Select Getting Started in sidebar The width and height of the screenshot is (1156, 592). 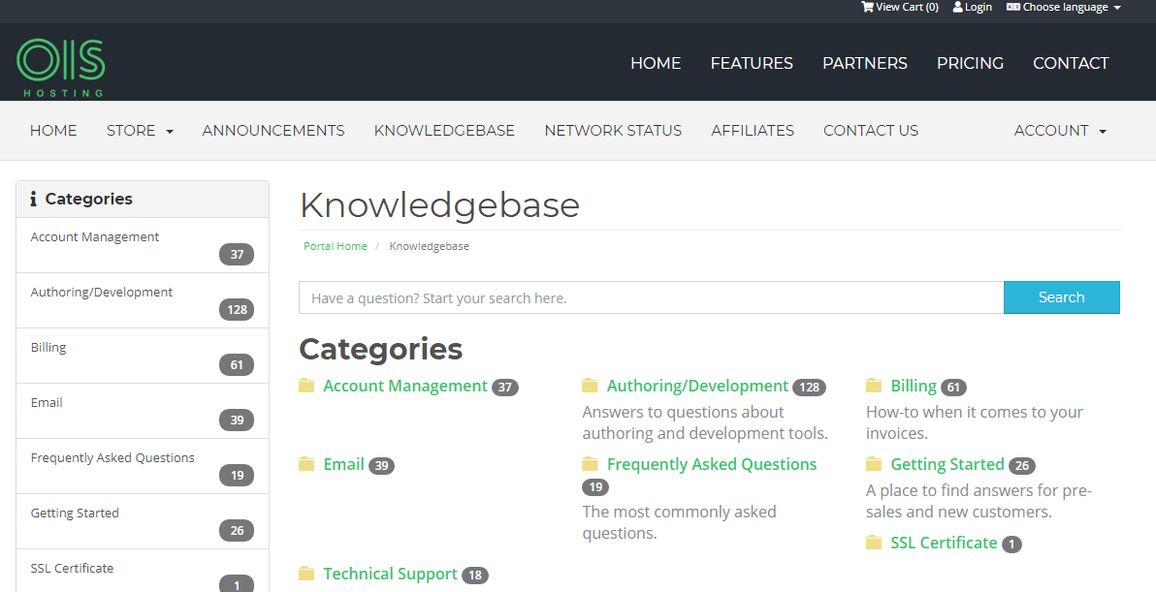click(x=143, y=521)
